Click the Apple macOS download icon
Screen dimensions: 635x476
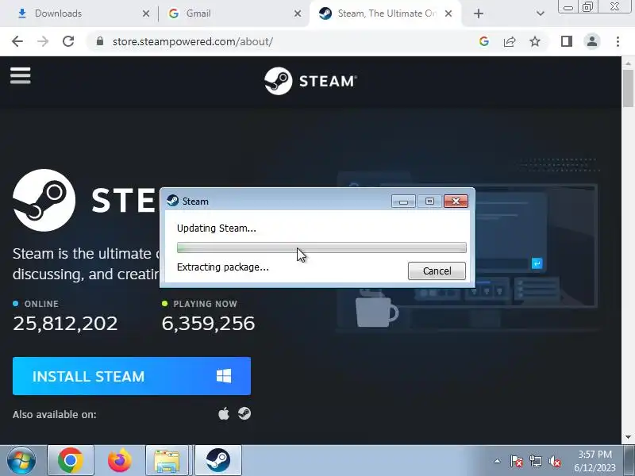click(224, 414)
